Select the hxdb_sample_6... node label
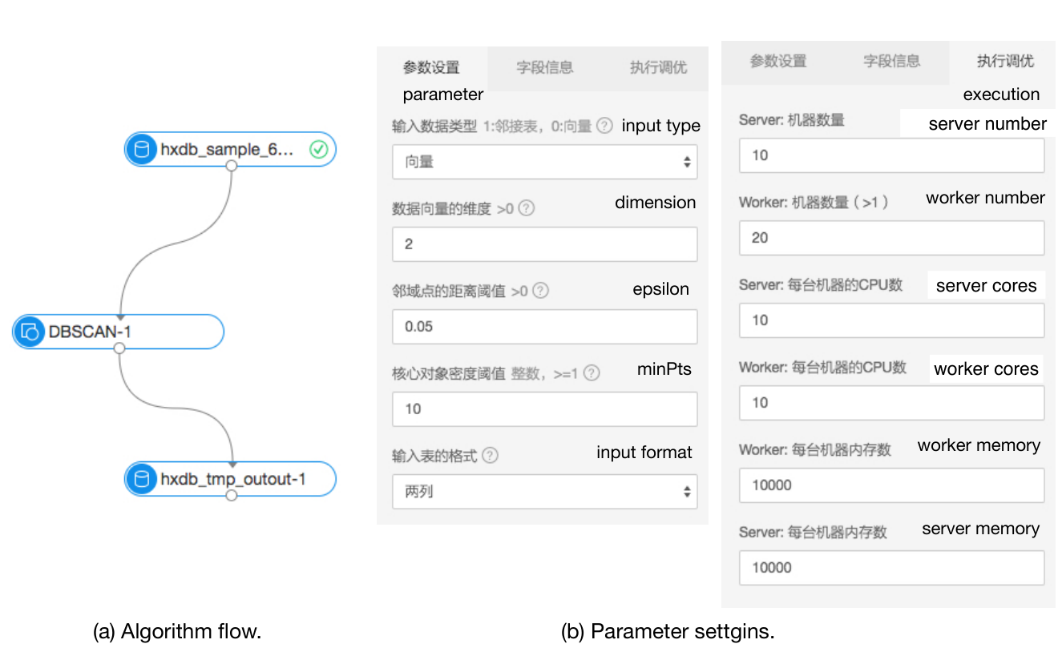The height and width of the screenshot is (672, 1058). [x=227, y=149]
